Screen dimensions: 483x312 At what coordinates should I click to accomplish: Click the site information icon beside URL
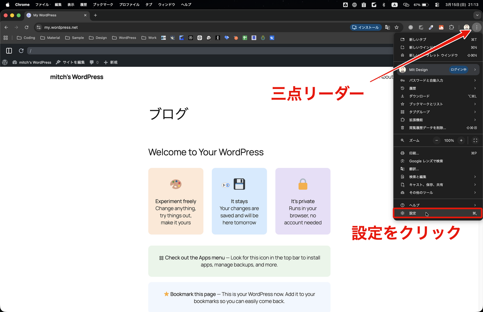39,27
